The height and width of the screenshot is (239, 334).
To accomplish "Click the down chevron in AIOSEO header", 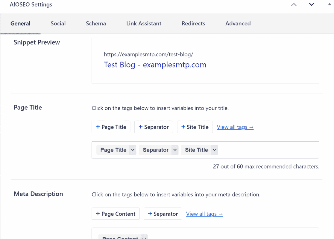I will 312,4.
